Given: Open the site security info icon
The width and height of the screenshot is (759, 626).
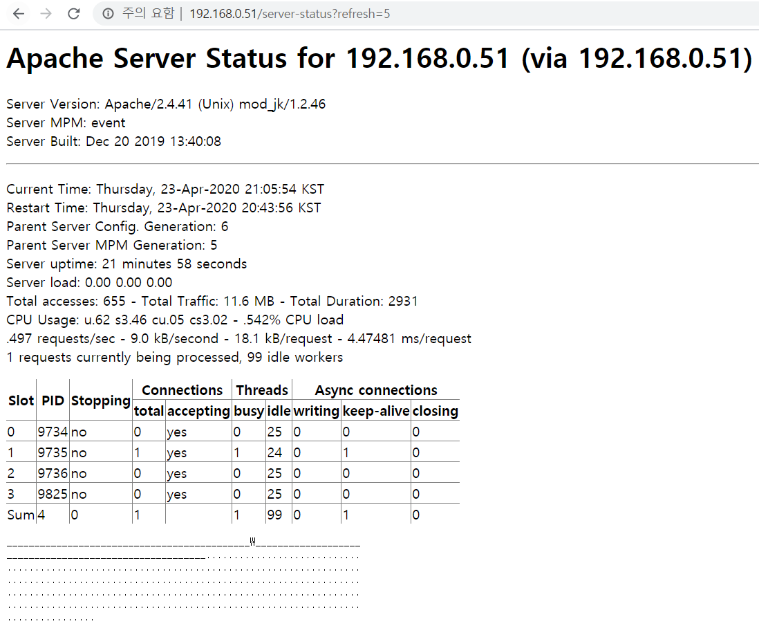Looking at the screenshot, I should click(108, 14).
